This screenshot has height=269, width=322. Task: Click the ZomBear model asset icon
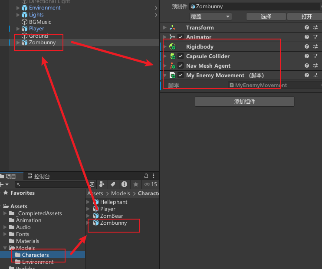pos(96,216)
